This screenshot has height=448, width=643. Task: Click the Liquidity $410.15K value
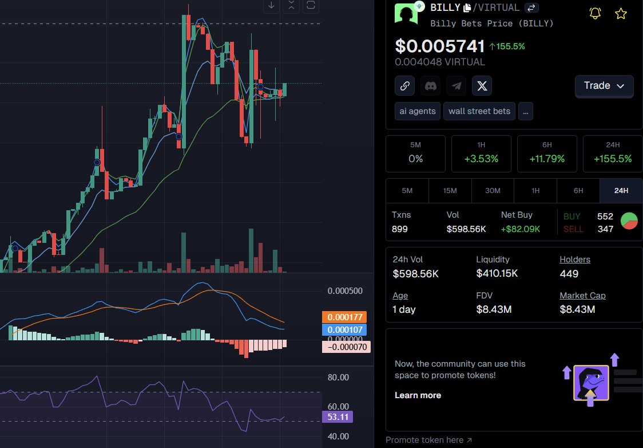497,273
